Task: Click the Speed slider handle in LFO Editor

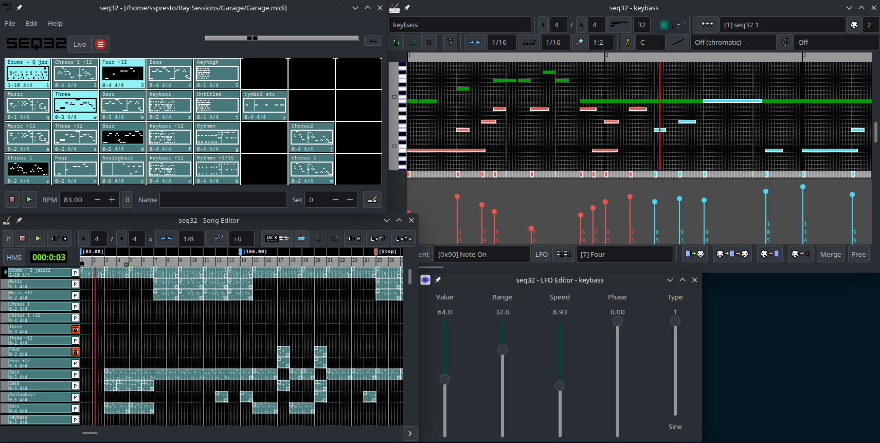Action: coord(560,386)
